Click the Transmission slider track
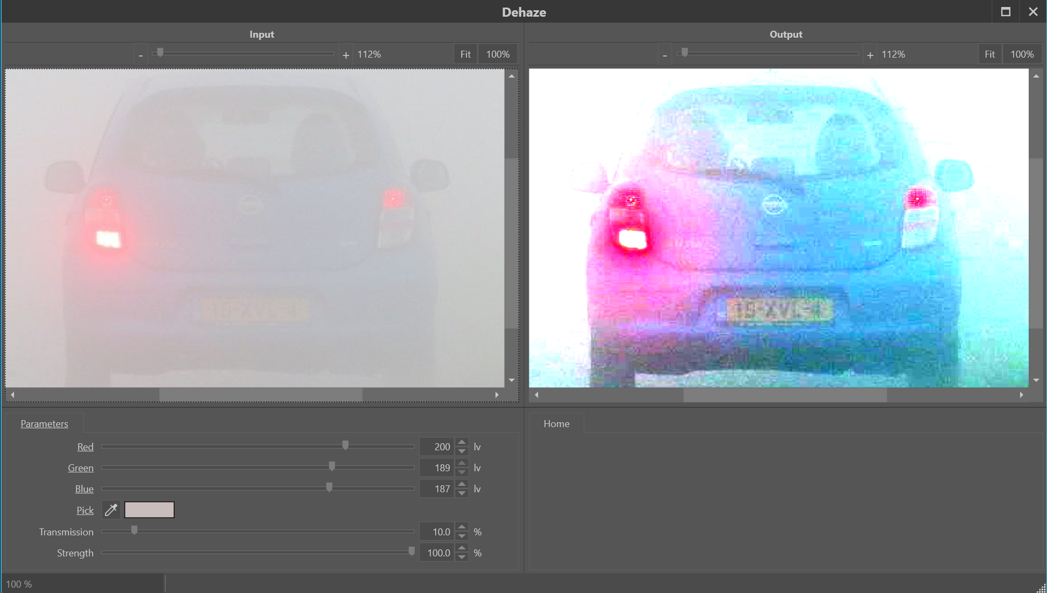The image size is (1047, 593). coord(269,532)
